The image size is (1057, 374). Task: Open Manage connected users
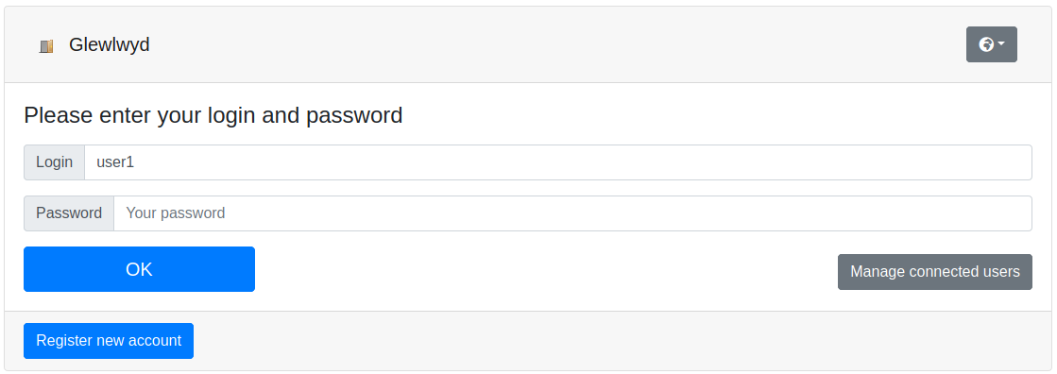(x=934, y=272)
